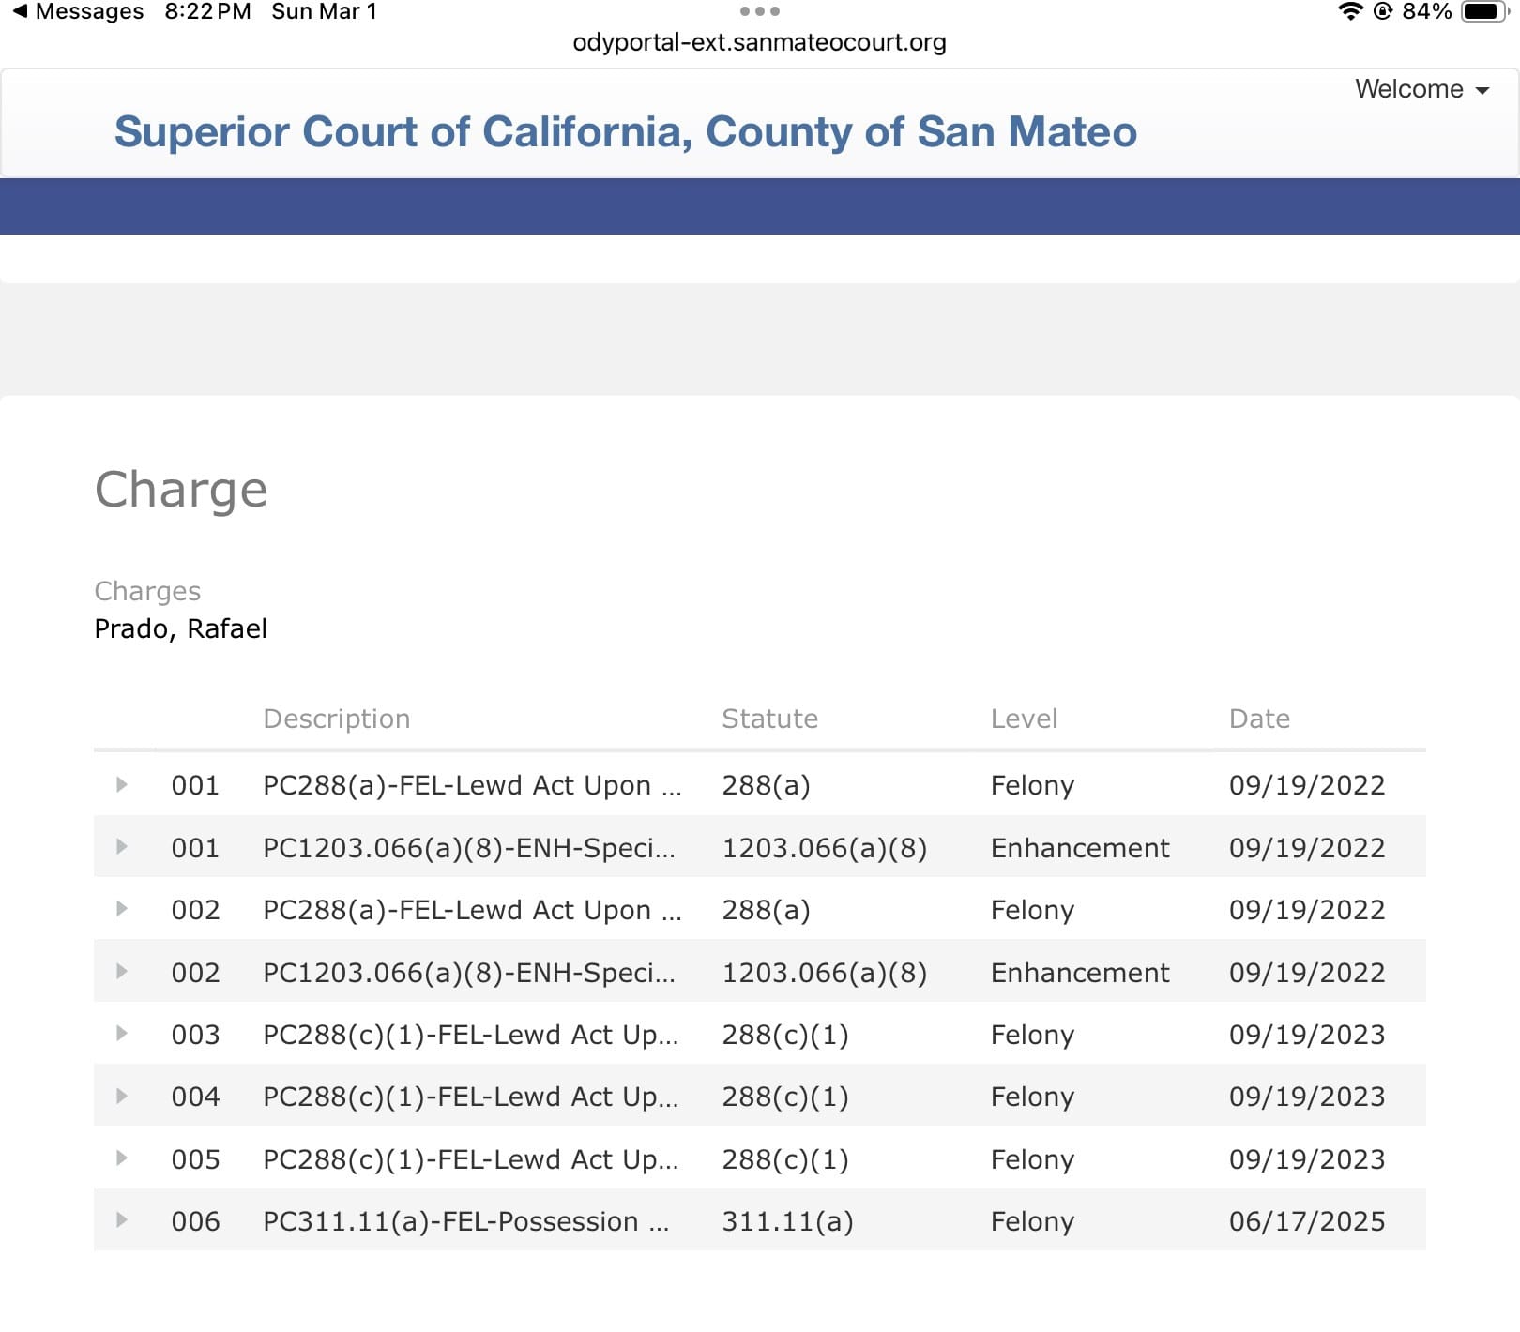1520x1332 pixels.
Task: Expand the first 001 enhancement row arrow
Action: tap(122, 847)
